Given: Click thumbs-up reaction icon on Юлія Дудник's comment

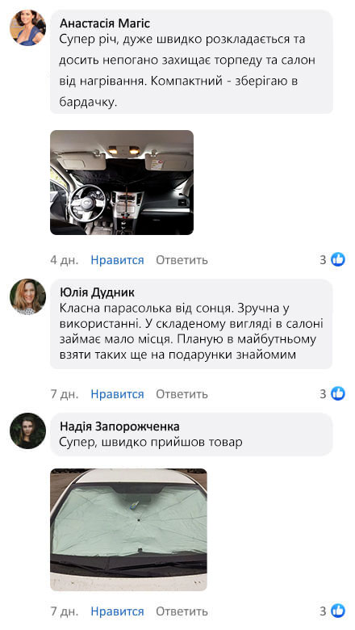Looking at the screenshot, I should [338, 393].
